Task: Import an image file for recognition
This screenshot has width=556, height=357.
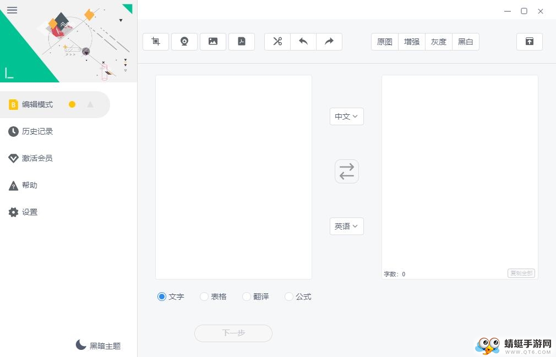Action: (213, 41)
